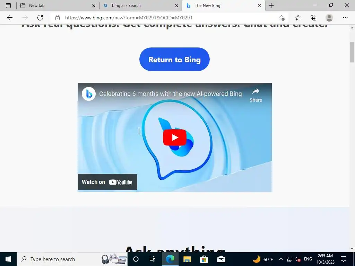
Task: Click the page vertical scrollbar thumb
Action: 352,52
